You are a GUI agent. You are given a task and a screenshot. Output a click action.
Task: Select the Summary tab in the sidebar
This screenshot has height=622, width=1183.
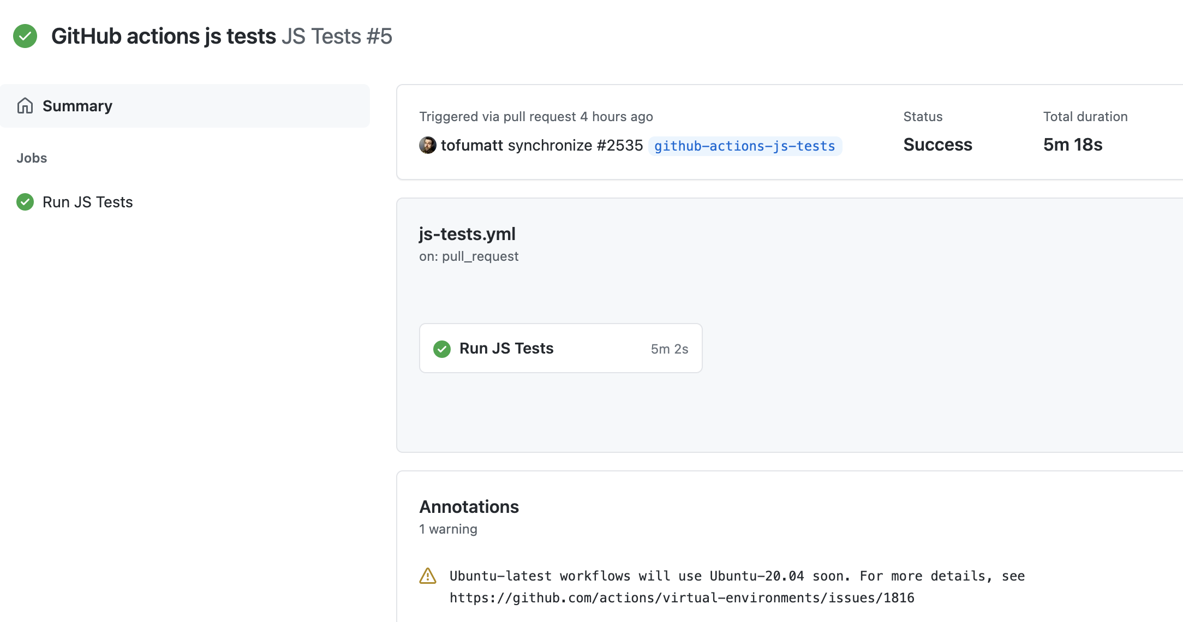pos(185,106)
